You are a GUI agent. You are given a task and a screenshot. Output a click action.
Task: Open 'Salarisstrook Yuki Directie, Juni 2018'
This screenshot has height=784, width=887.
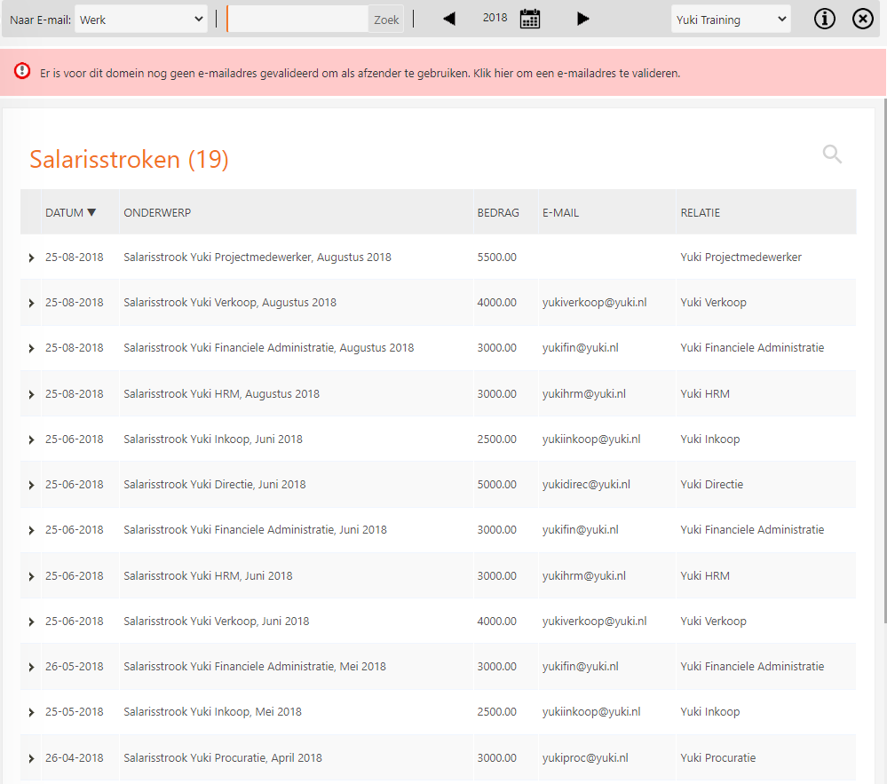point(214,484)
